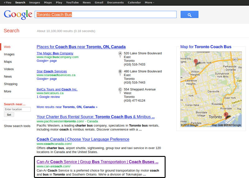Screen dimensions: 249x178
Task: Click the Google logo
Action: click(x=18, y=15)
